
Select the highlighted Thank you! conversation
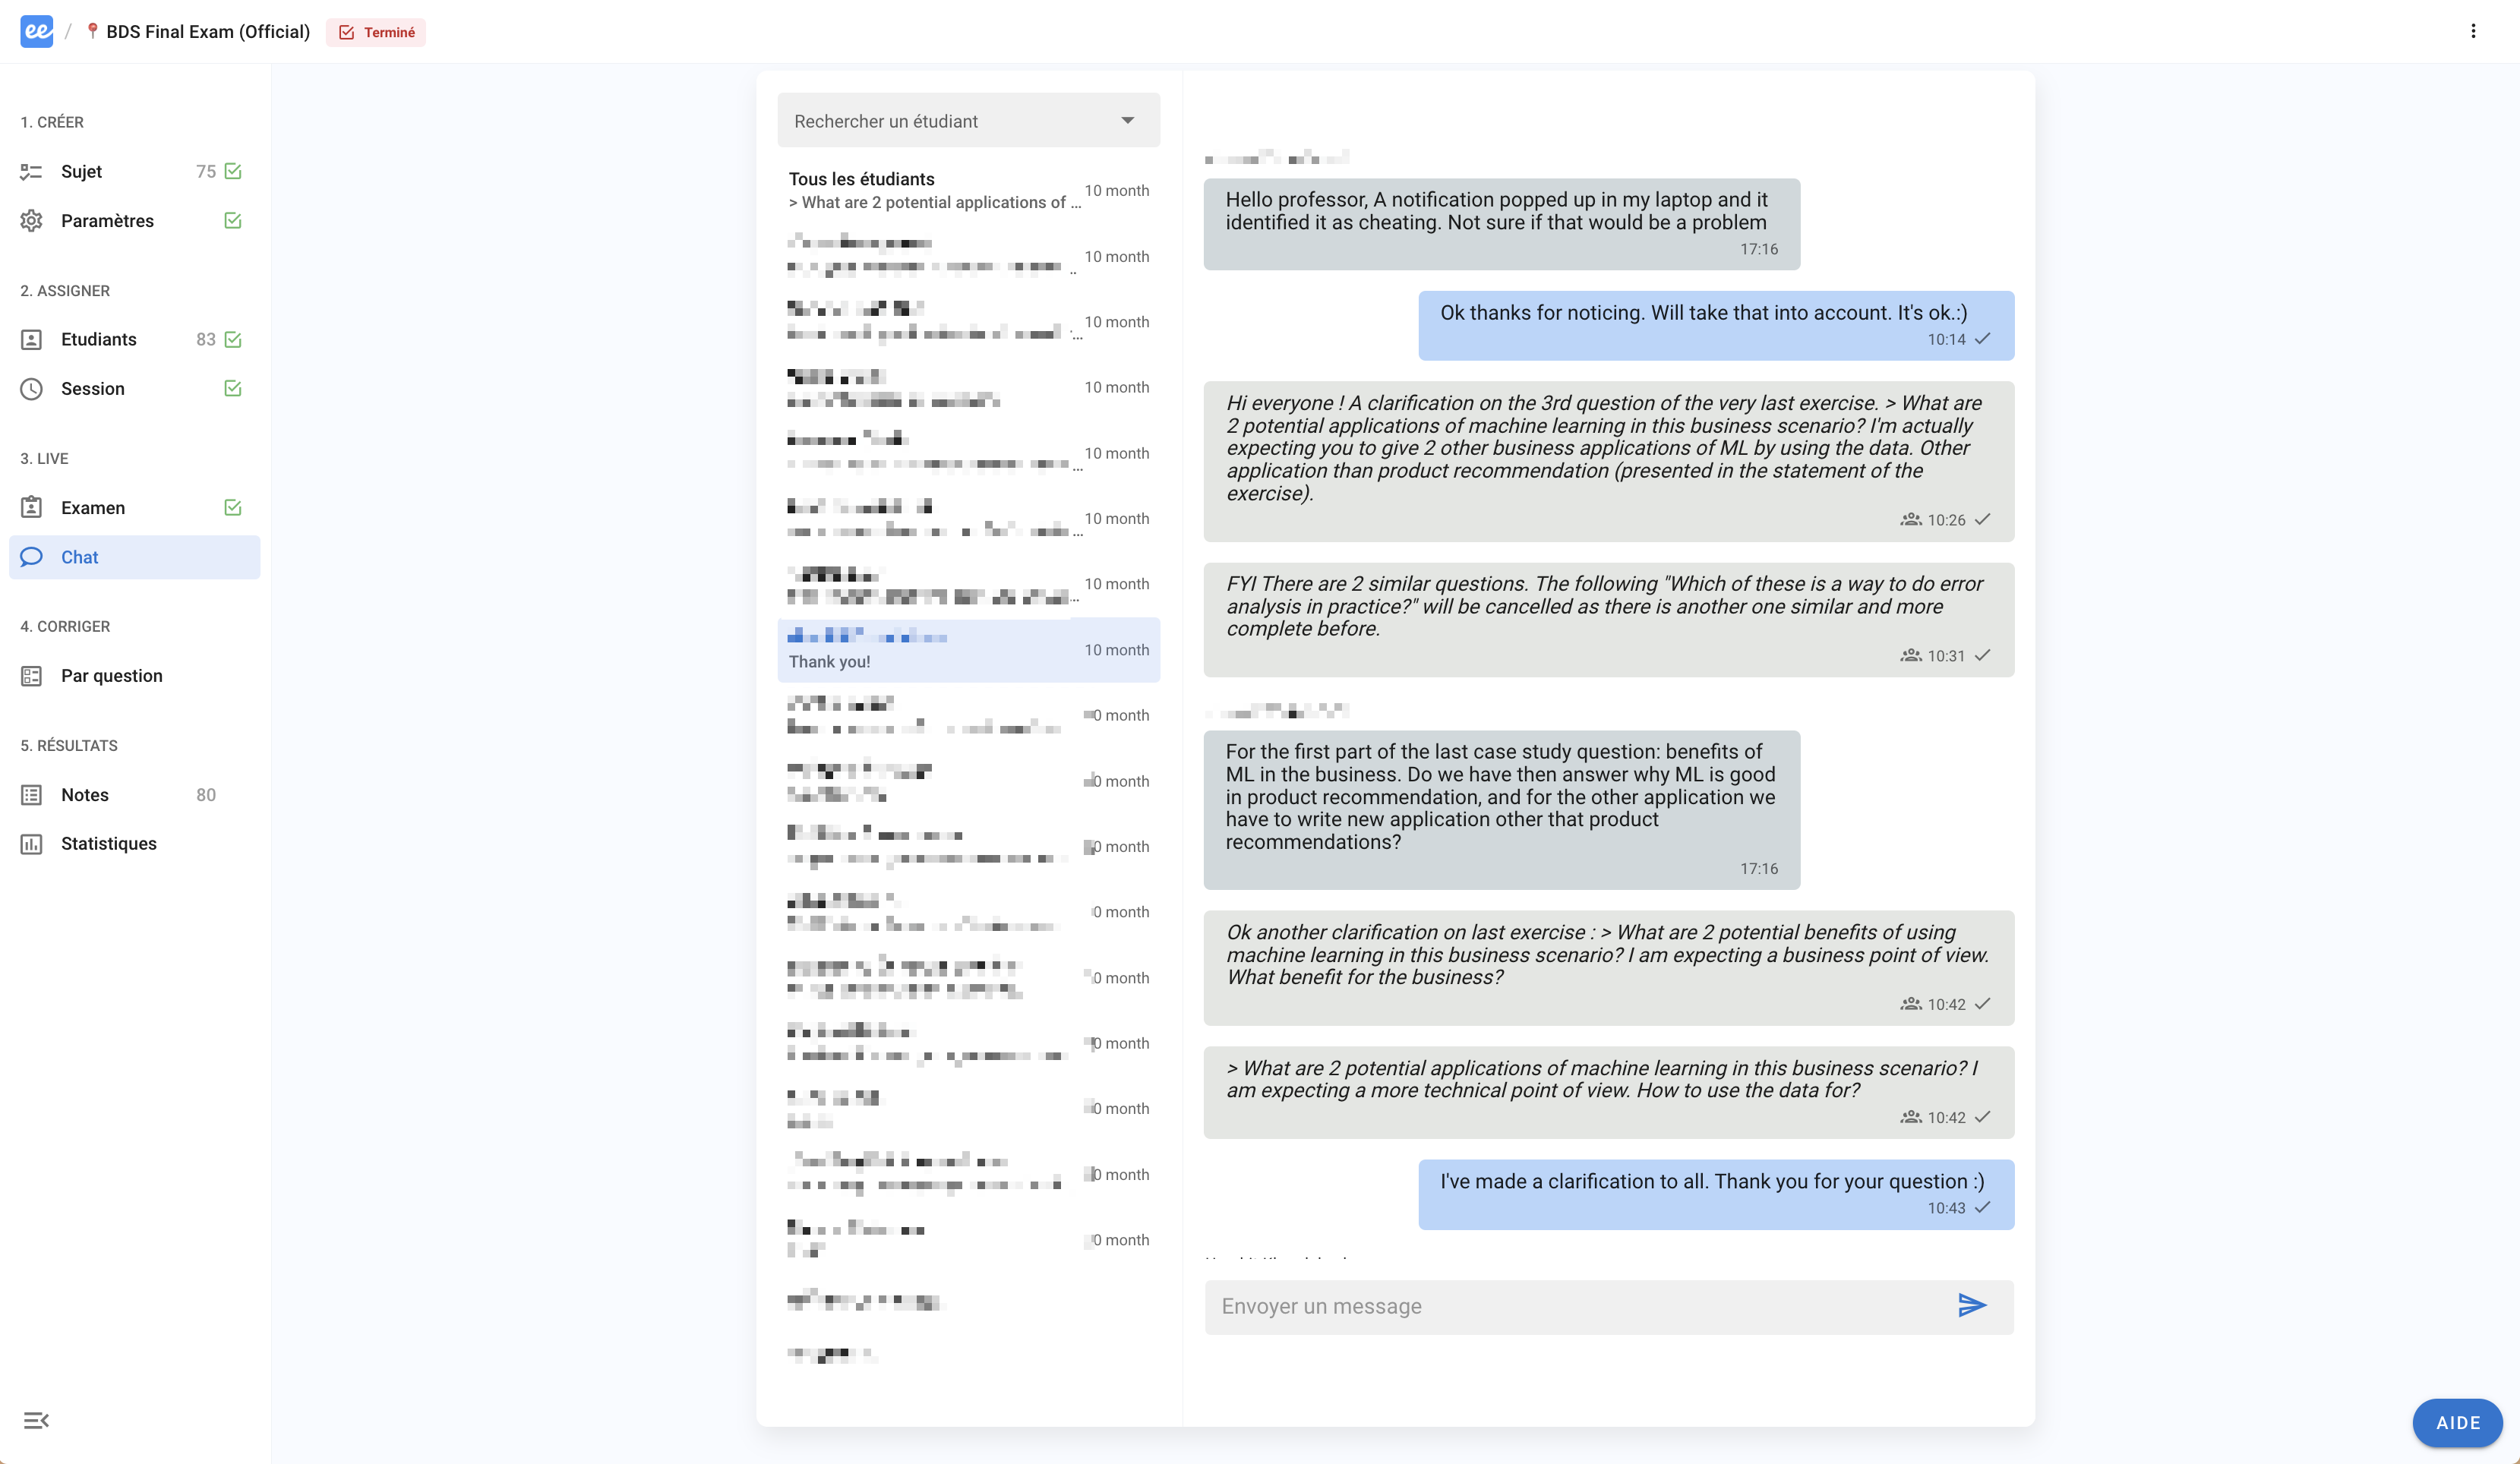[935, 650]
